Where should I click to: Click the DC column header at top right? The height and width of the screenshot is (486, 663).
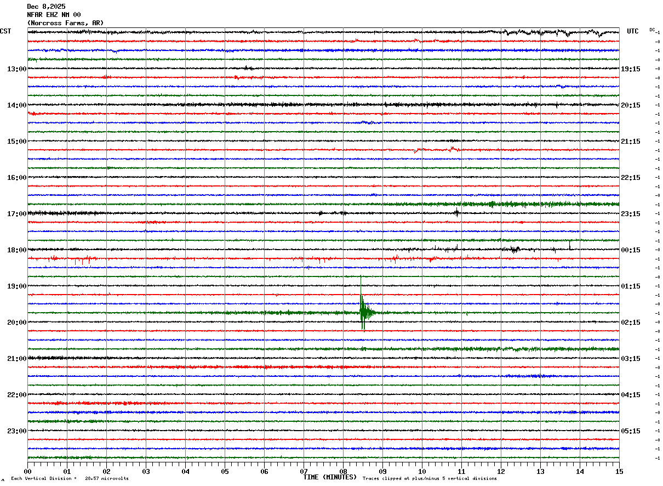pos(652,30)
